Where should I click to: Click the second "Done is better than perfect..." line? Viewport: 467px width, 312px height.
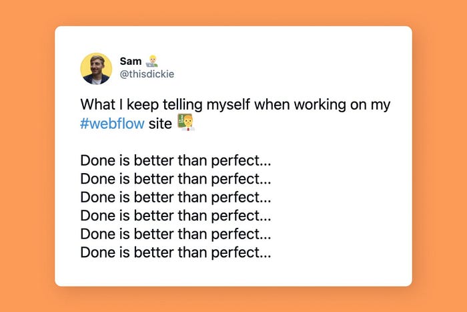pos(175,179)
